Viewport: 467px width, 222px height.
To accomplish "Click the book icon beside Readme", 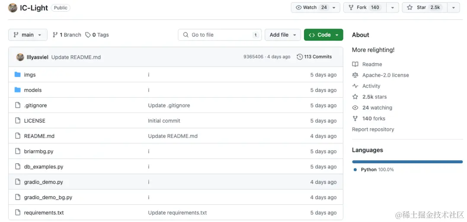I will [355, 64].
